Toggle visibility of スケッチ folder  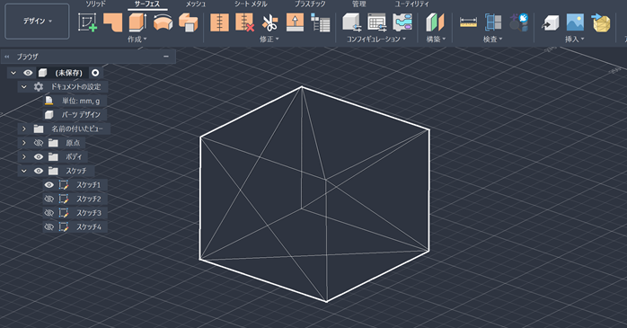39,171
